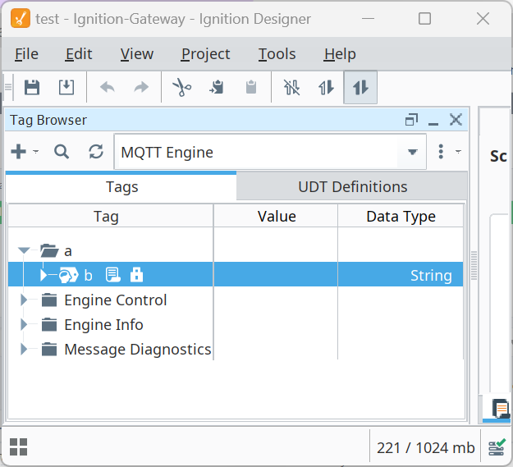513x467 pixels.
Task: Undock the Tag Browser panel
Action: [411, 120]
